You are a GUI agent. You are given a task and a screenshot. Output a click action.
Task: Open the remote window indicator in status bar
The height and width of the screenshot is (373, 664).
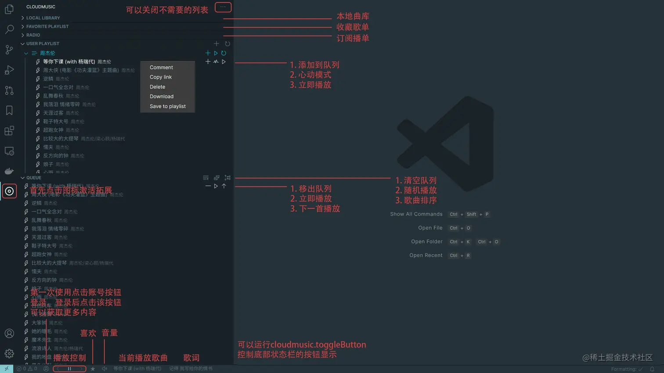pos(7,369)
